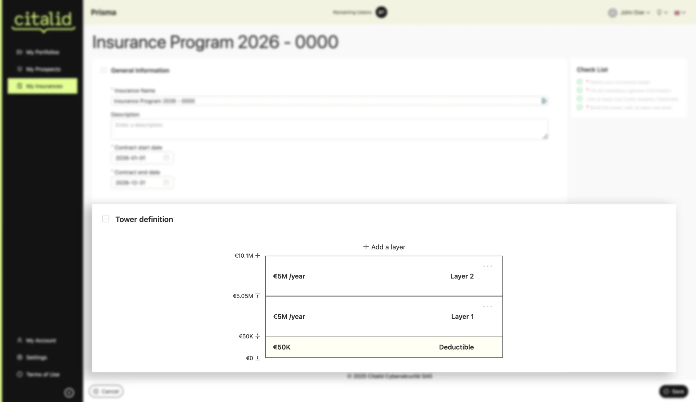
Task: Click the icon next to the €10.1M label
Action: (257, 256)
